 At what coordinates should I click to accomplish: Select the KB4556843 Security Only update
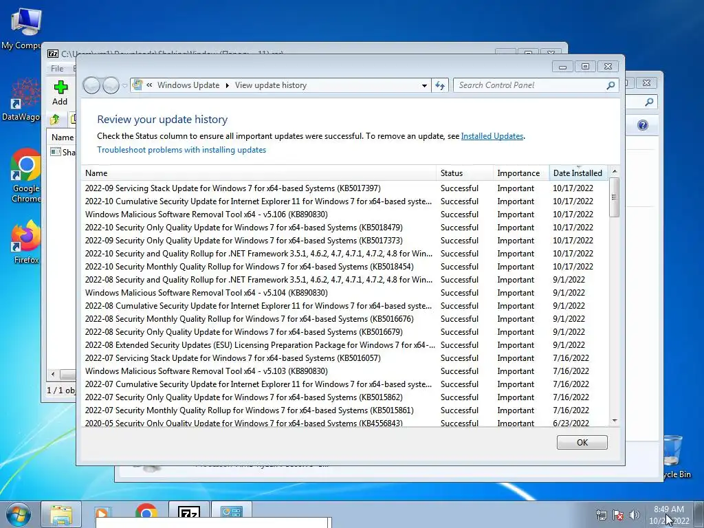point(345,423)
